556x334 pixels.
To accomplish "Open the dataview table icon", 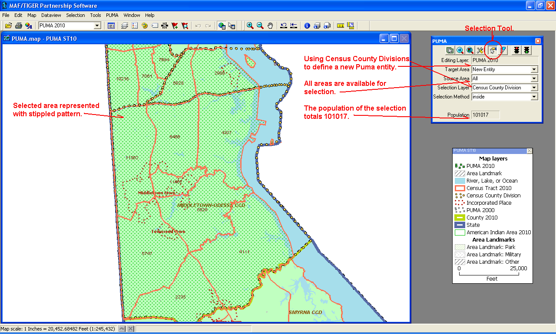I will tap(111, 26).
